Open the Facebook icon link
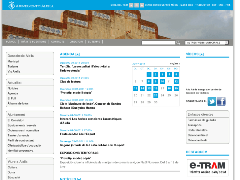Viewport: 240px width, 180px height. point(221,101)
